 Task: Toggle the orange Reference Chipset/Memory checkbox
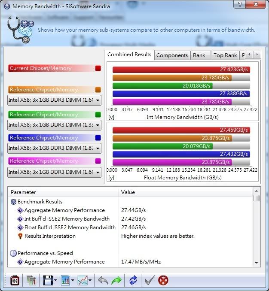click(98, 90)
